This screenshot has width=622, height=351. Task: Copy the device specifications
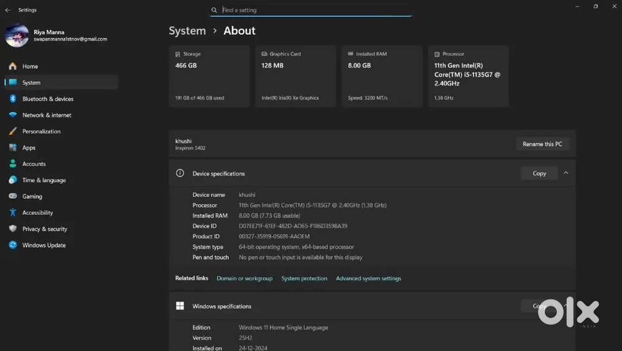pos(539,173)
